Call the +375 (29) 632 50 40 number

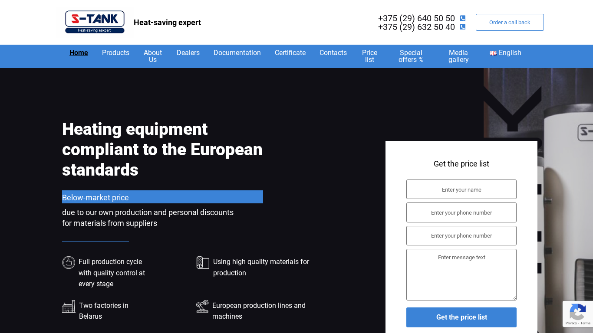416,27
